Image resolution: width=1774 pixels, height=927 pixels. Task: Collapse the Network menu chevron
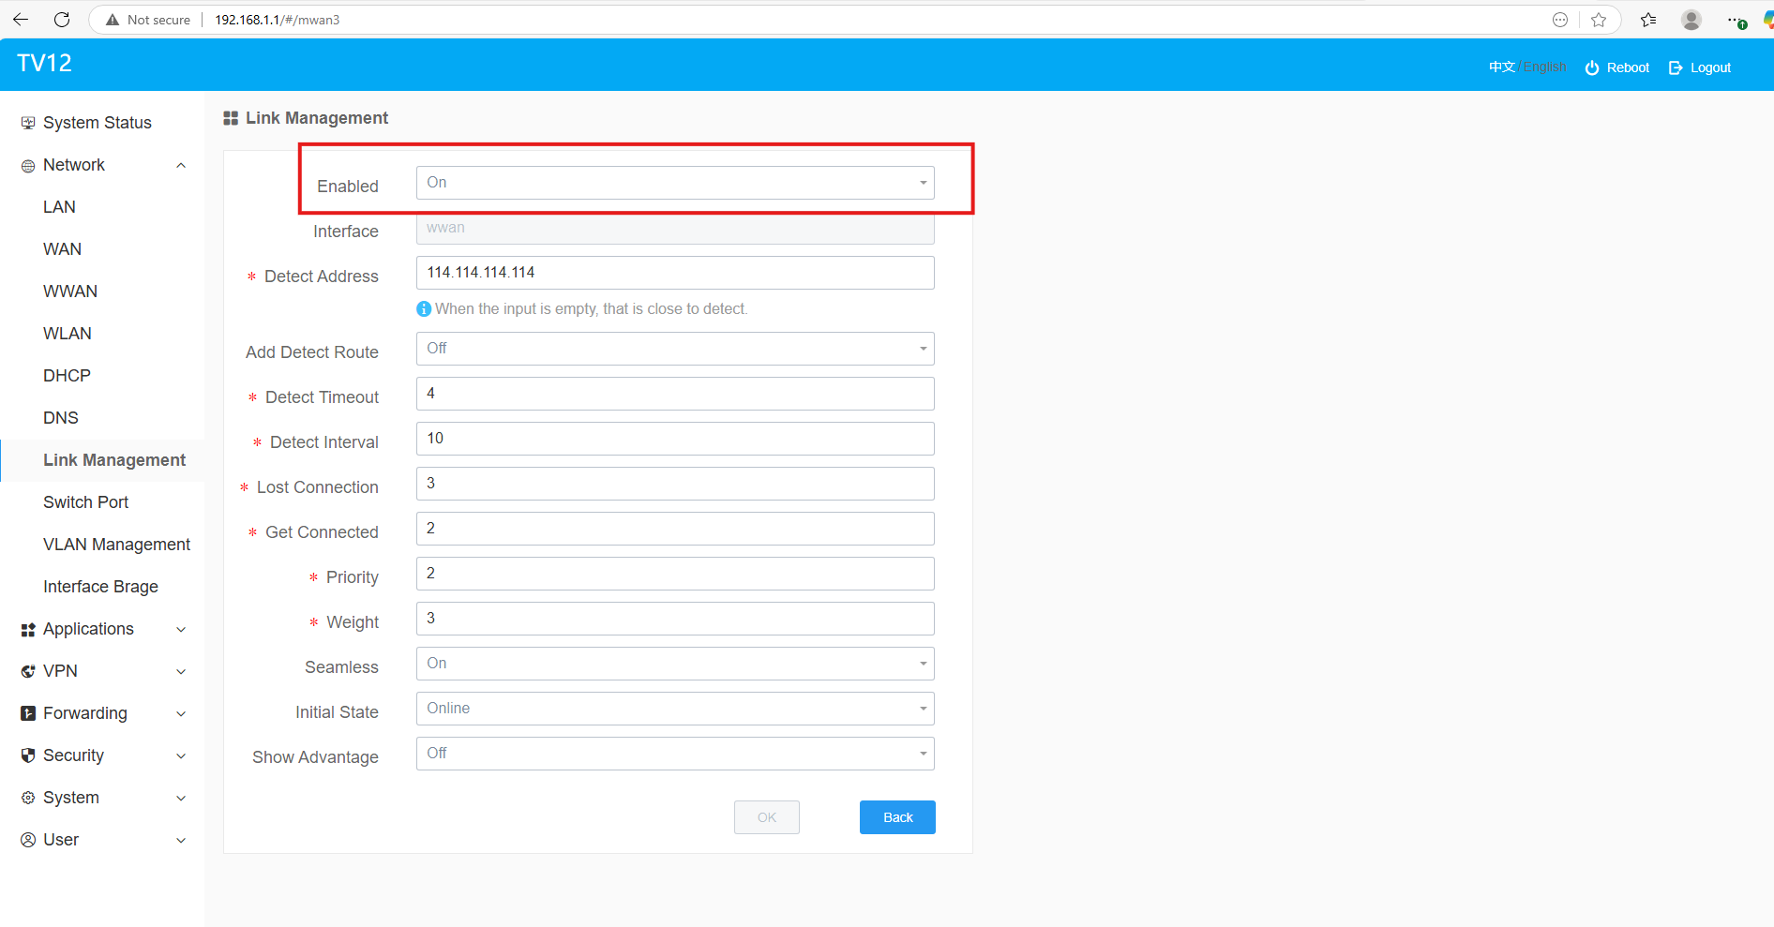click(x=181, y=166)
